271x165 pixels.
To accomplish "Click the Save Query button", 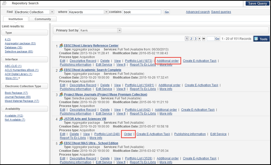I will 257,3.
